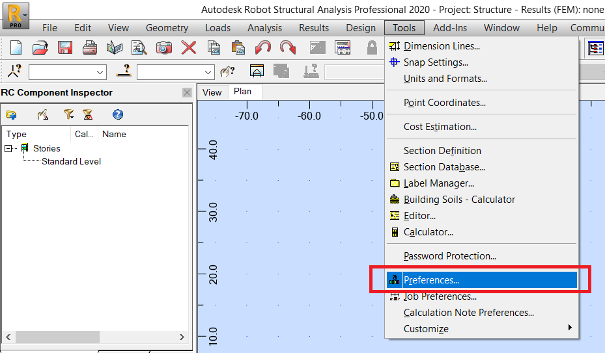Click the Screen capture camera icon
605x353 pixels.
pyautogui.click(x=163, y=48)
